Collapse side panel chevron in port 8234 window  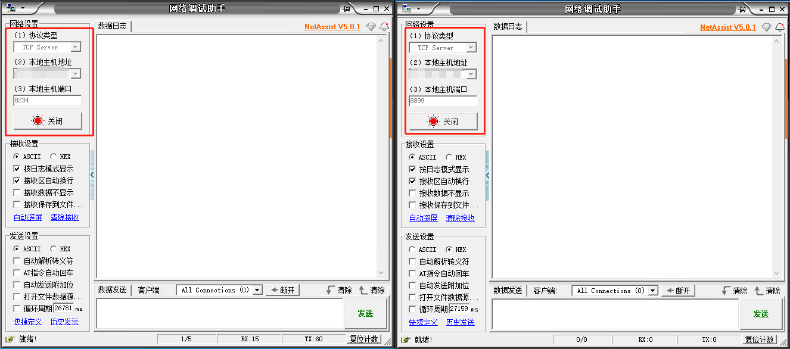coord(92,175)
